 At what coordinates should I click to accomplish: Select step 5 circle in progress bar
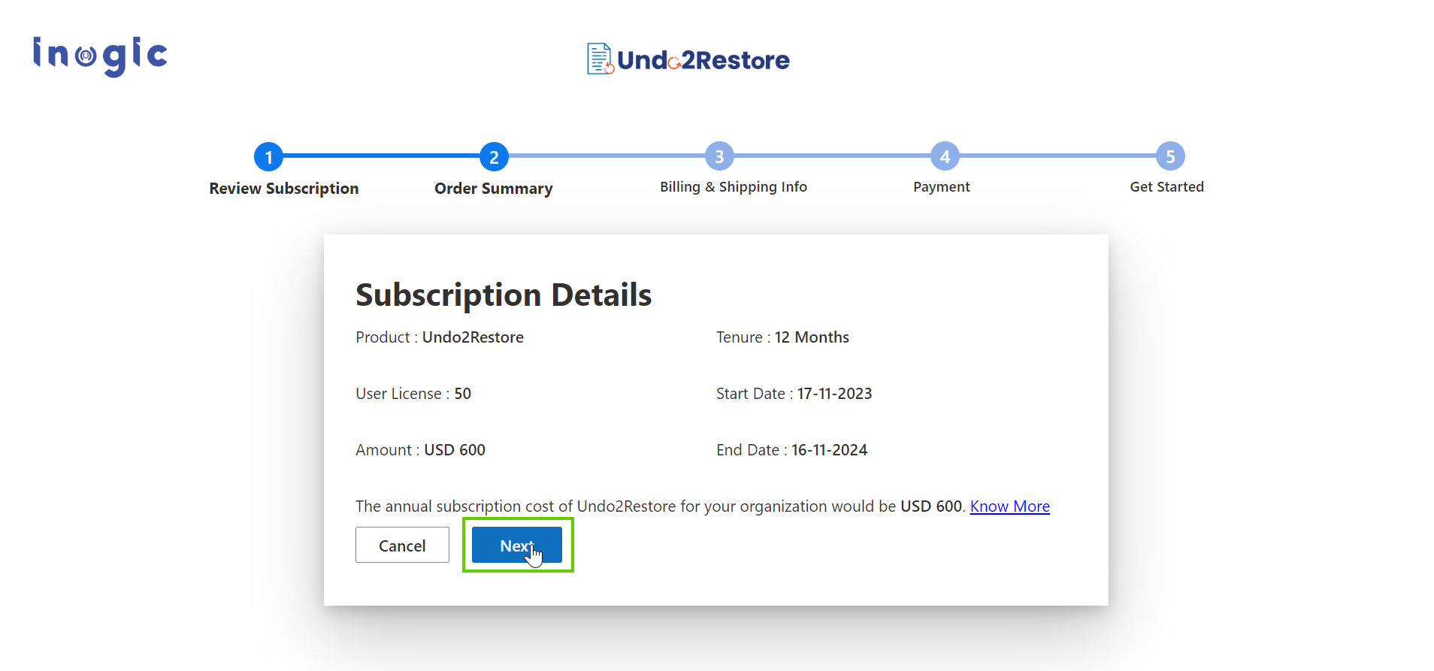[x=1170, y=157]
